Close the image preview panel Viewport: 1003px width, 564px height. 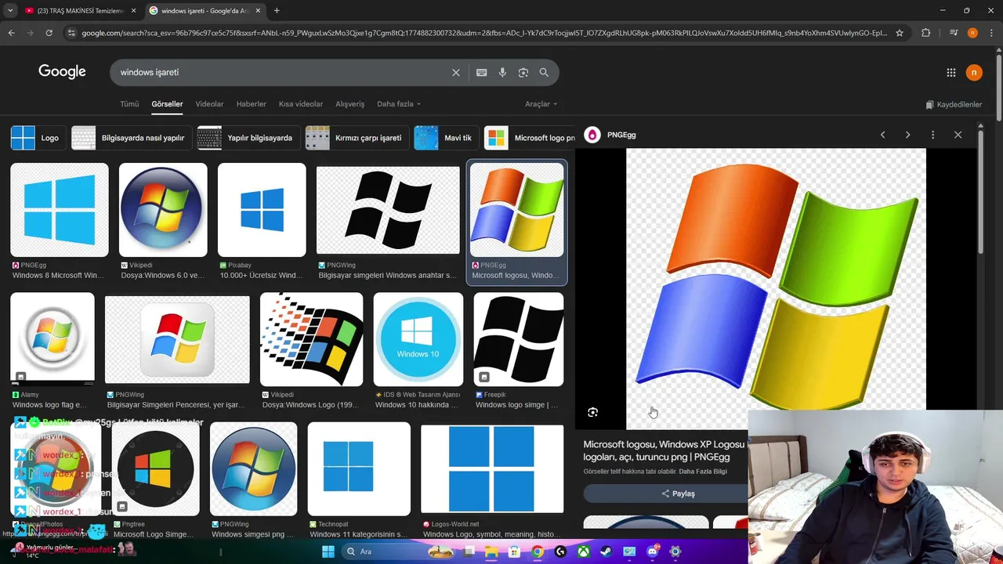pyautogui.click(x=958, y=135)
